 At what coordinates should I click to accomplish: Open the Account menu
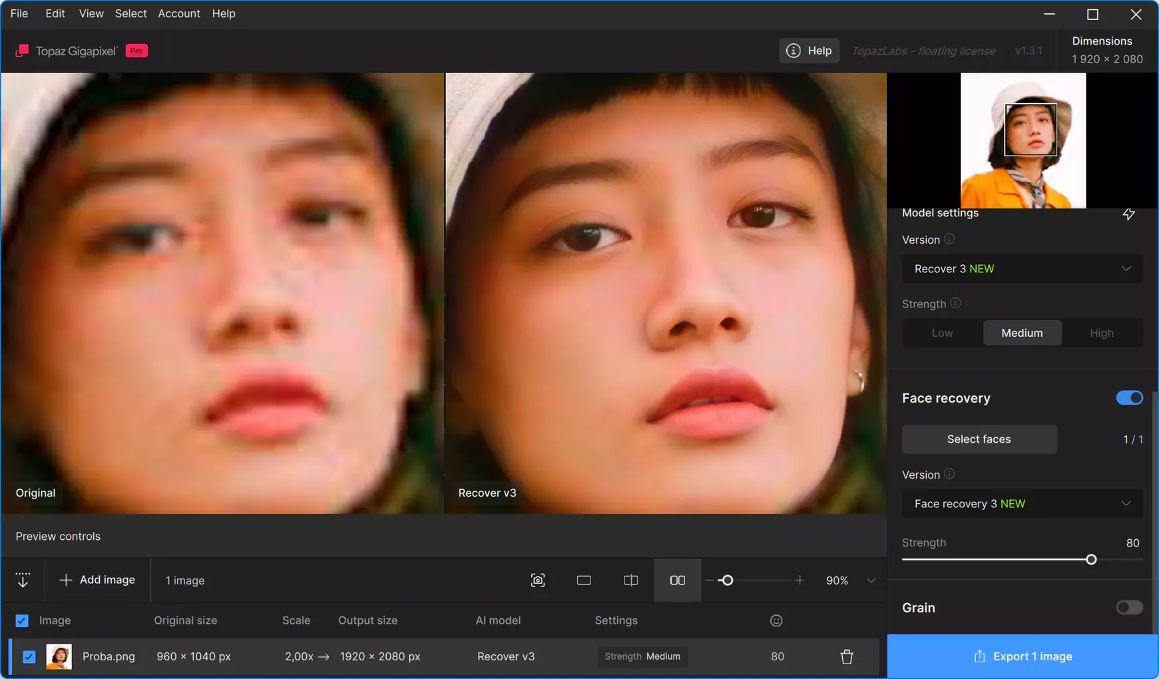178,13
